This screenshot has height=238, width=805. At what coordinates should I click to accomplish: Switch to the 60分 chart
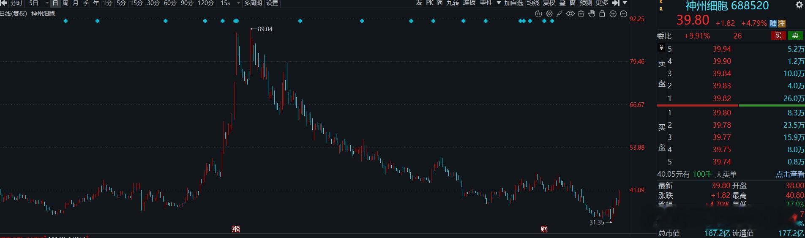(170, 3)
